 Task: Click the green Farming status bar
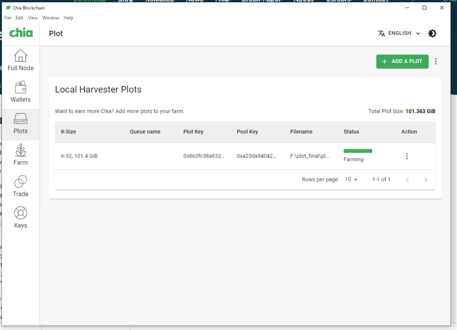tap(357, 151)
